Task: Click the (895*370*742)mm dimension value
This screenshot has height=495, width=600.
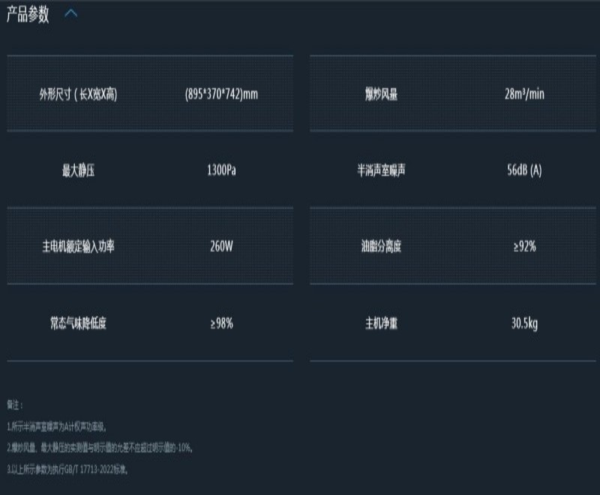Action: pos(221,94)
